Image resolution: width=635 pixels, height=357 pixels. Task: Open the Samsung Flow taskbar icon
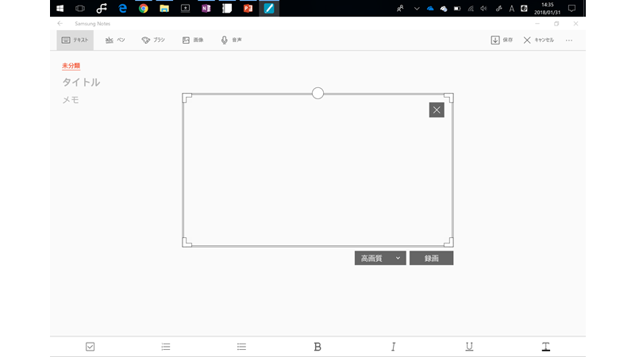(x=102, y=9)
